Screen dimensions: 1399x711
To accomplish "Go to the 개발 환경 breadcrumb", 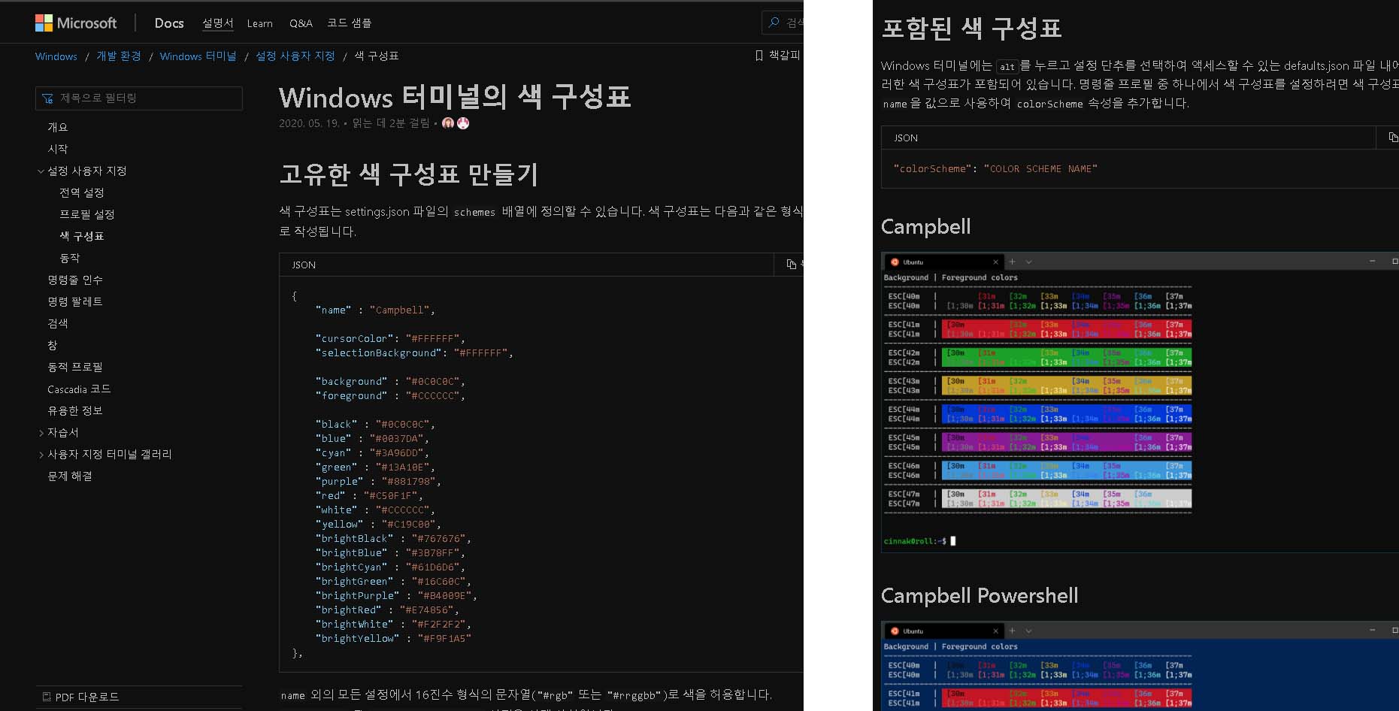I will click(119, 56).
